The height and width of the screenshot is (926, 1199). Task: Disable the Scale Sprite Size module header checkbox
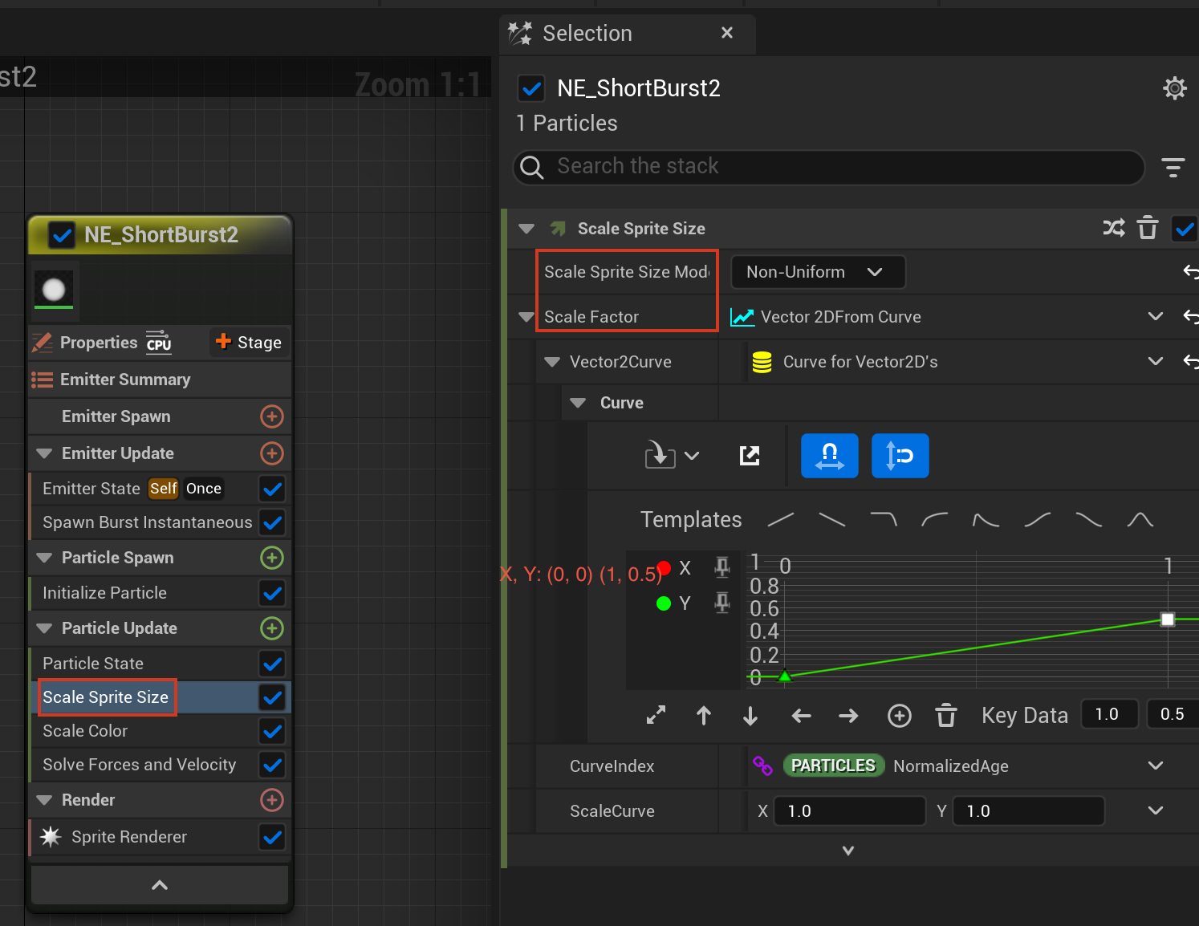(1185, 229)
